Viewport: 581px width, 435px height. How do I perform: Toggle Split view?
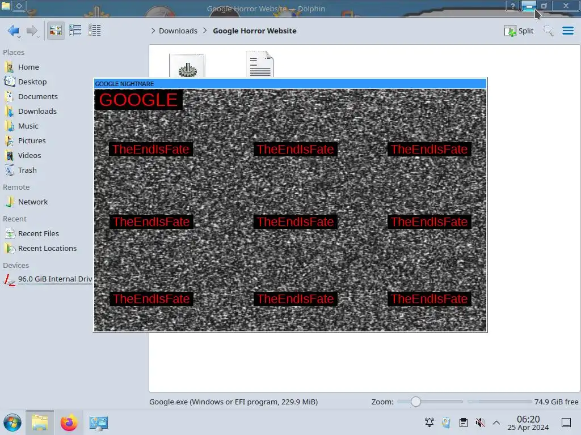(519, 31)
